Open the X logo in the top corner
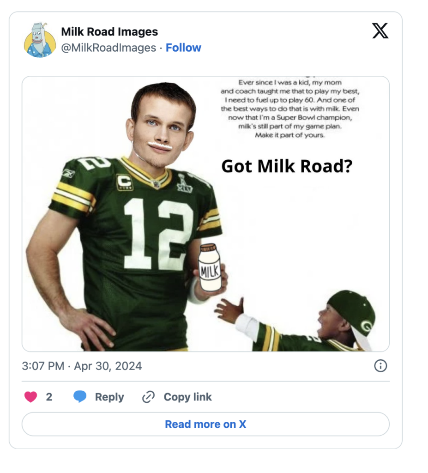 (x=380, y=31)
